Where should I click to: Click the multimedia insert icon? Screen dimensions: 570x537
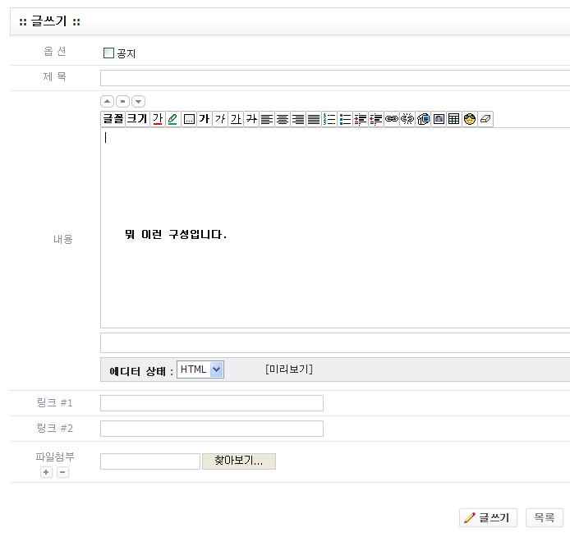pyautogui.click(x=423, y=119)
